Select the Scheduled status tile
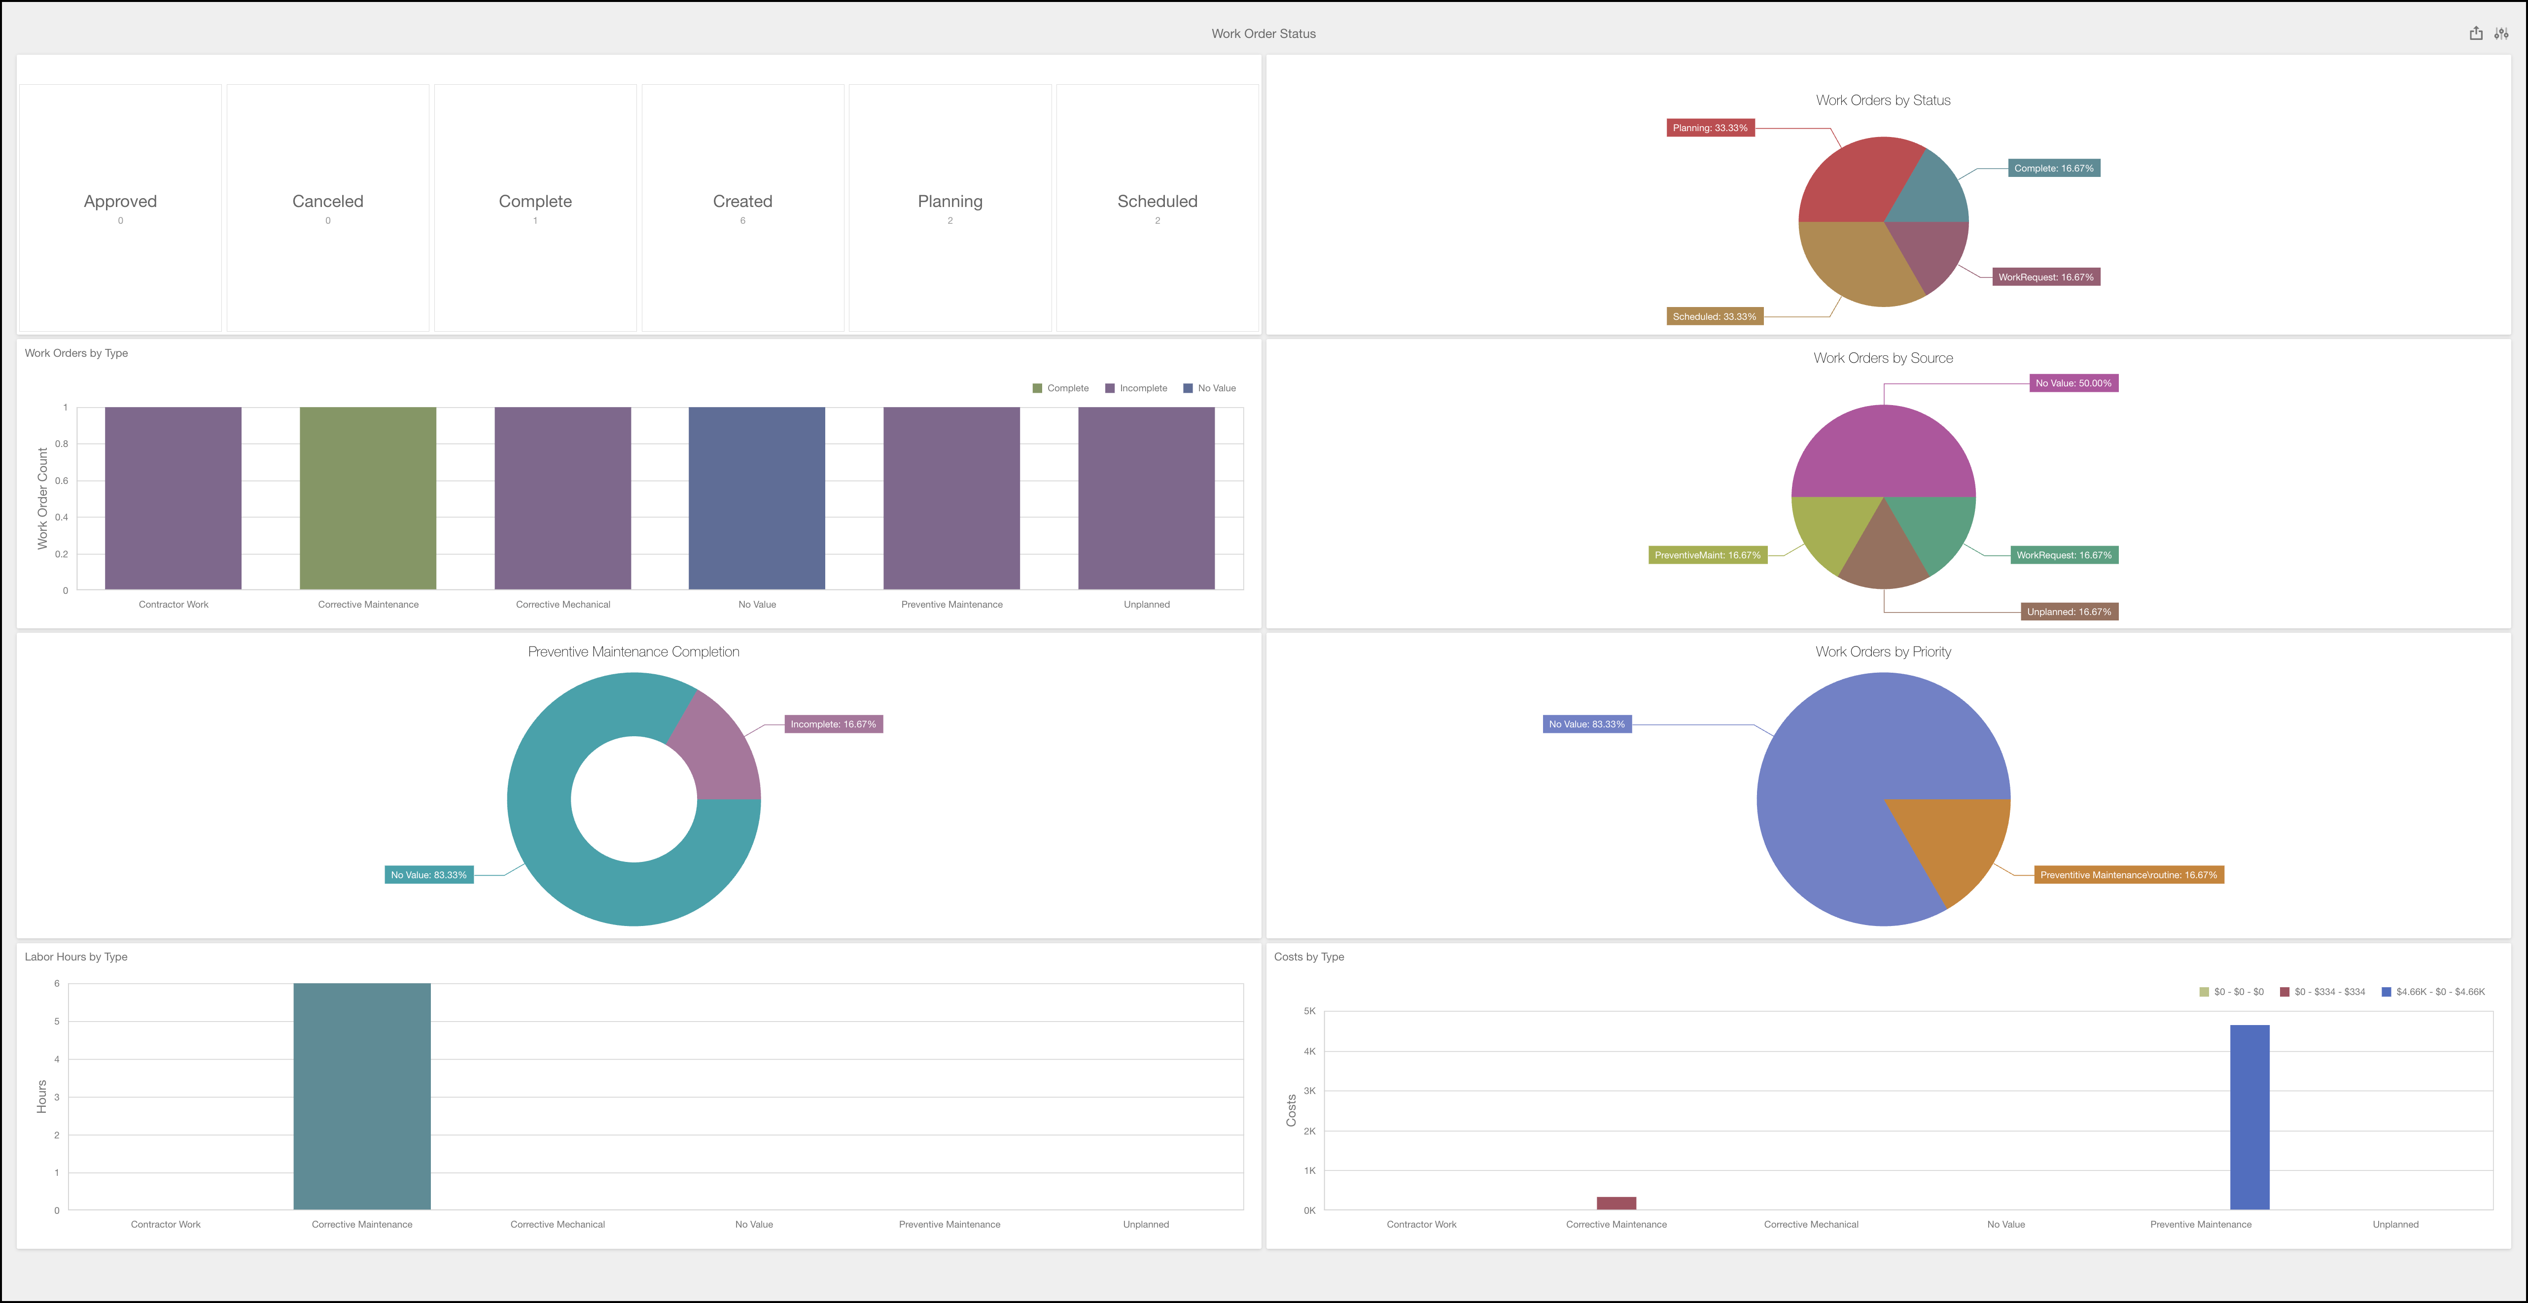 pos(1157,207)
